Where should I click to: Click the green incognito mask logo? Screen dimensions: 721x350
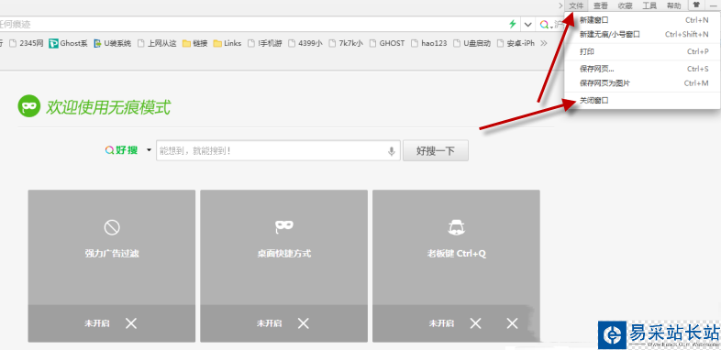(29, 106)
